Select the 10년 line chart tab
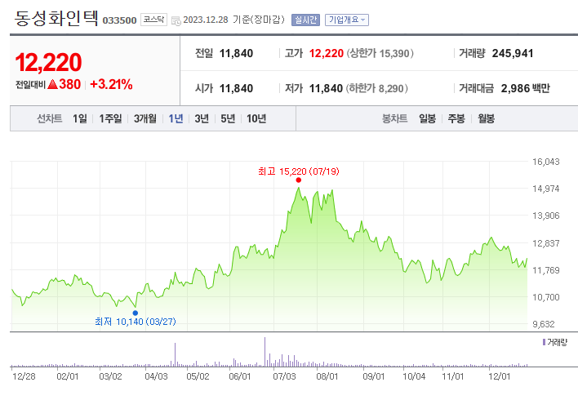Viewport: 578px width, 400px height. tap(256, 118)
